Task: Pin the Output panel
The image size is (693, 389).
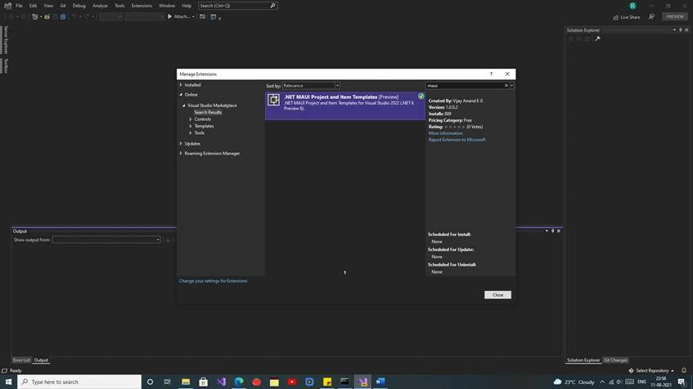Action: pyautogui.click(x=552, y=231)
